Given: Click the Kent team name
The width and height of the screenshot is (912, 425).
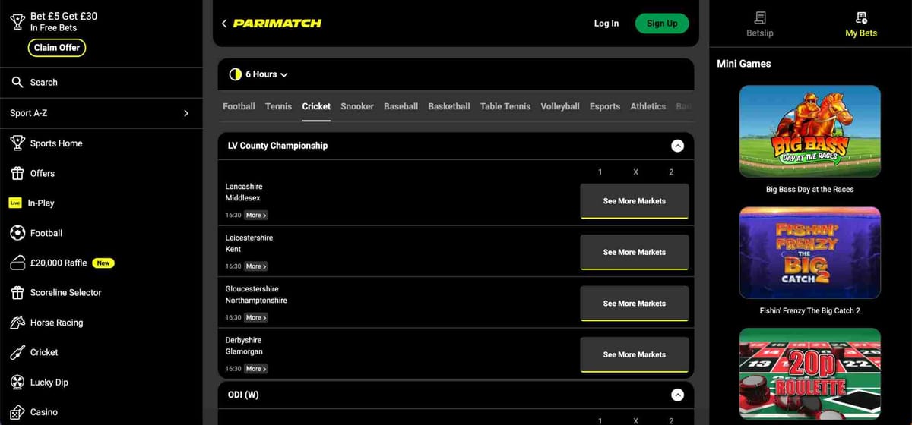Looking at the screenshot, I should pos(233,249).
